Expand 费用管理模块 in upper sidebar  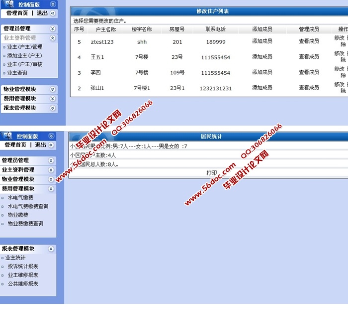(53, 99)
